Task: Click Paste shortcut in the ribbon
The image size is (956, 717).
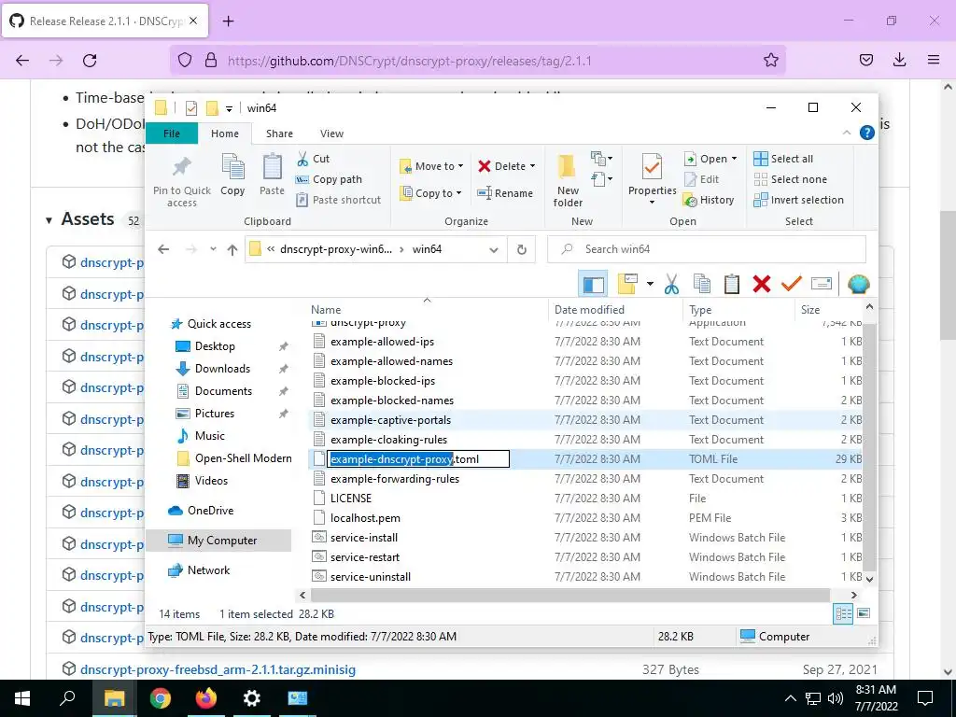Action: (338, 200)
